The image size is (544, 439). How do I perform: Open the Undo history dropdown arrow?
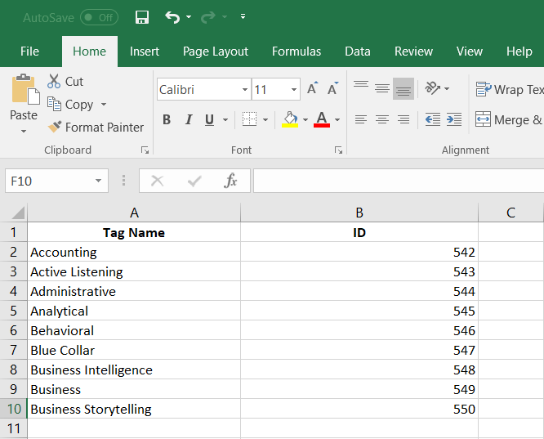click(189, 16)
